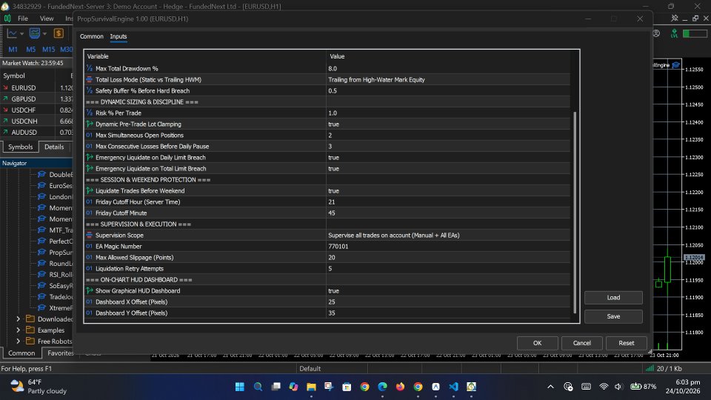Viewport: 711px width, 400px height.
Task: Switch to Symbols tab in Market Watch
Action: tap(21, 147)
